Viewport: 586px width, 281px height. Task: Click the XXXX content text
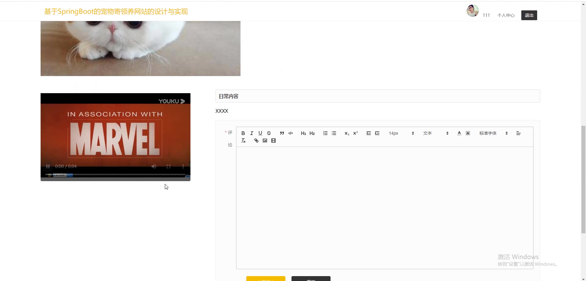click(222, 111)
